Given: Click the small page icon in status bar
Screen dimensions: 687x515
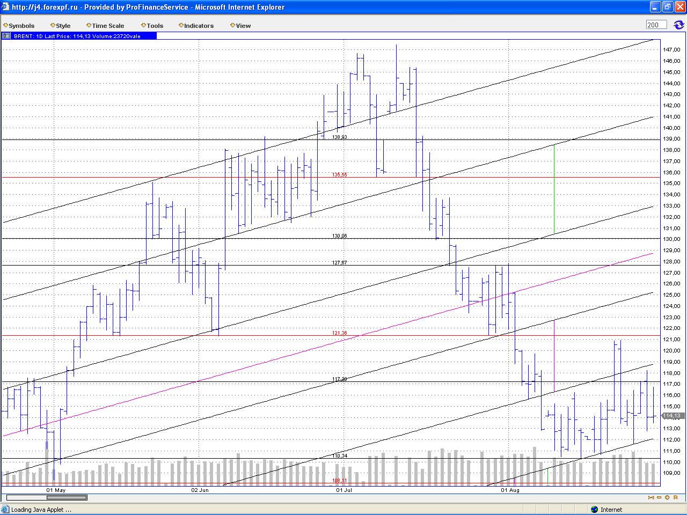Looking at the screenshot, I should tap(5, 510).
